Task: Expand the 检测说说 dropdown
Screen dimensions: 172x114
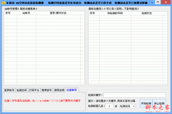Action: tap(128, 106)
